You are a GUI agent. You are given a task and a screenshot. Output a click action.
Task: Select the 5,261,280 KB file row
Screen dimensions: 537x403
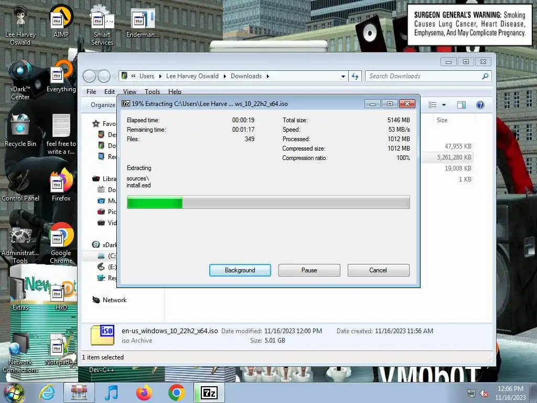point(447,157)
